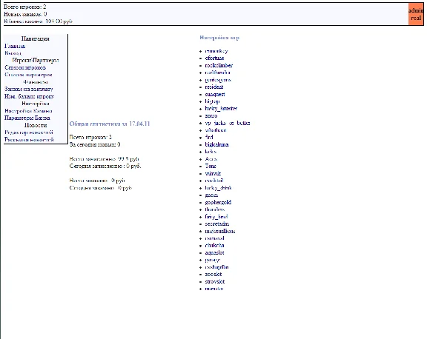The width and height of the screenshot is (427, 339).
Task: Open the resident game link
Action: coord(214,87)
